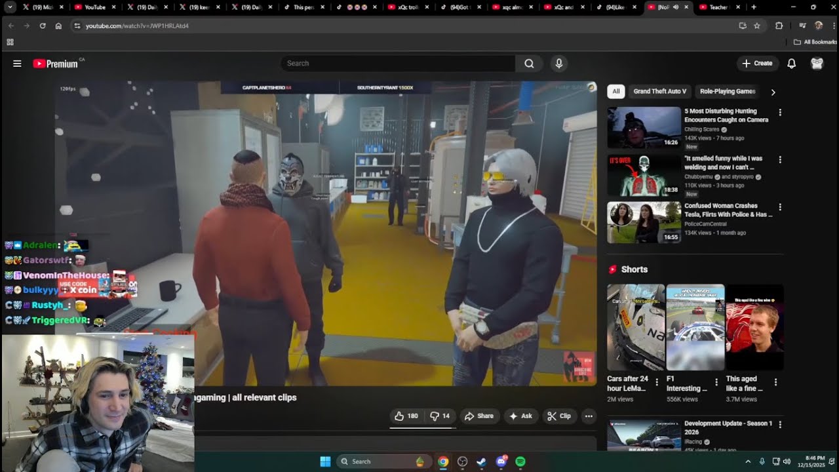Switch to the xQc trolls browser tab
Viewport: 839px width, 472px height.
pyautogui.click(x=407, y=7)
